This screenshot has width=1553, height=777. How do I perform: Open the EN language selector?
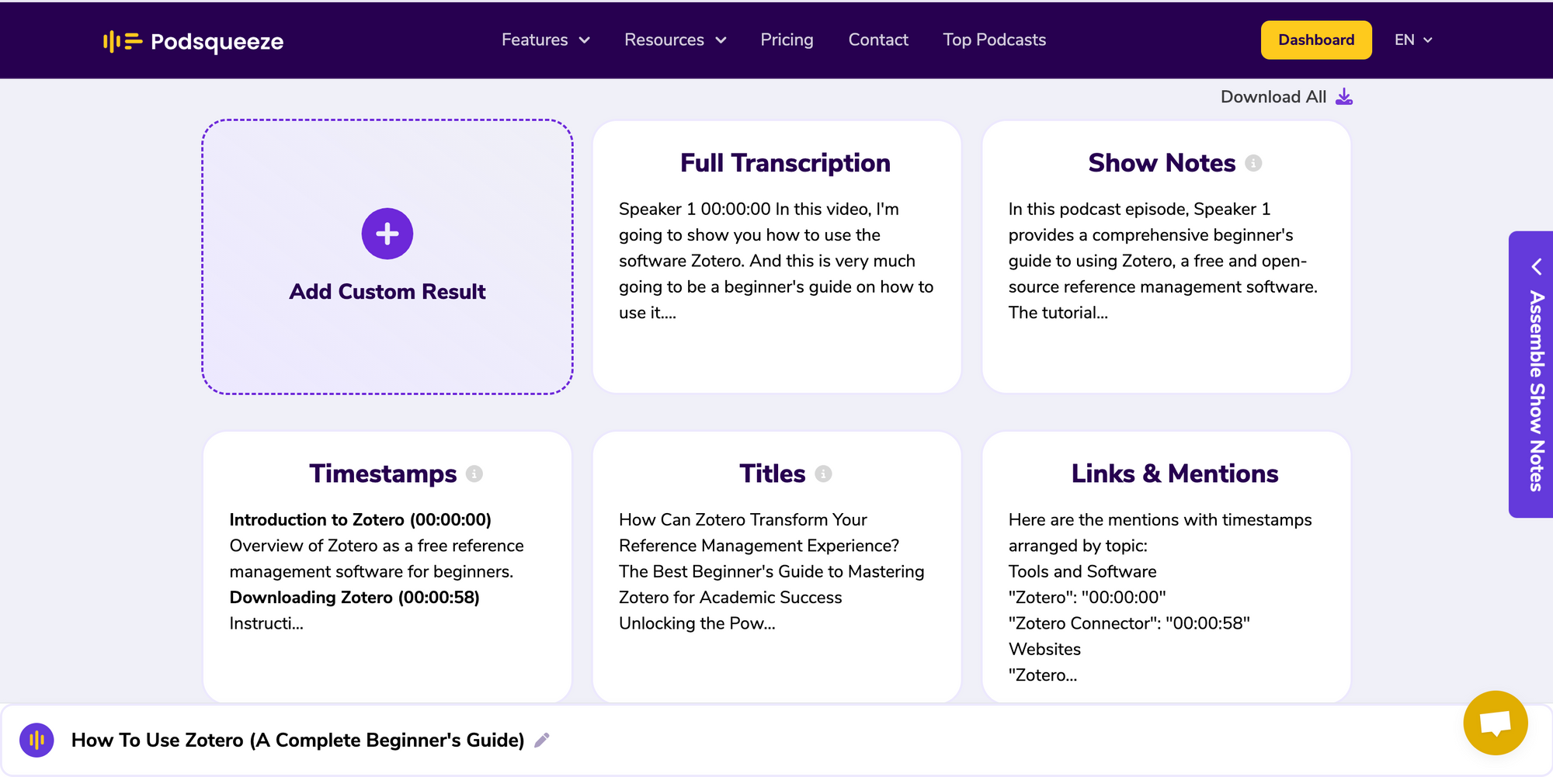click(1413, 40)
